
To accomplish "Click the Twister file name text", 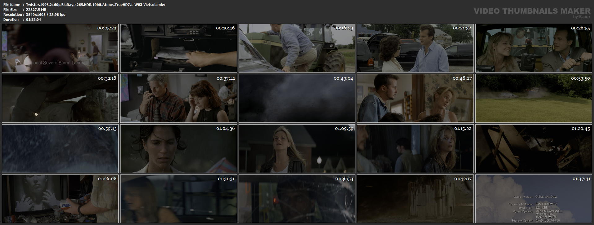I will tap(95, 5).
